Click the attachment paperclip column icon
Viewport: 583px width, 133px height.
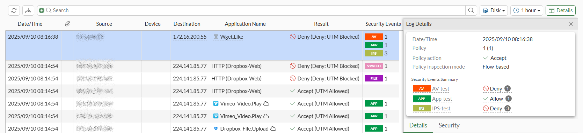click(67, 24)
